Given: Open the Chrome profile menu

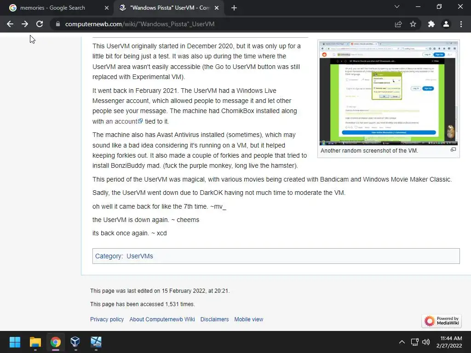Looking at the screenshot, I should click(x=446, y=24).
